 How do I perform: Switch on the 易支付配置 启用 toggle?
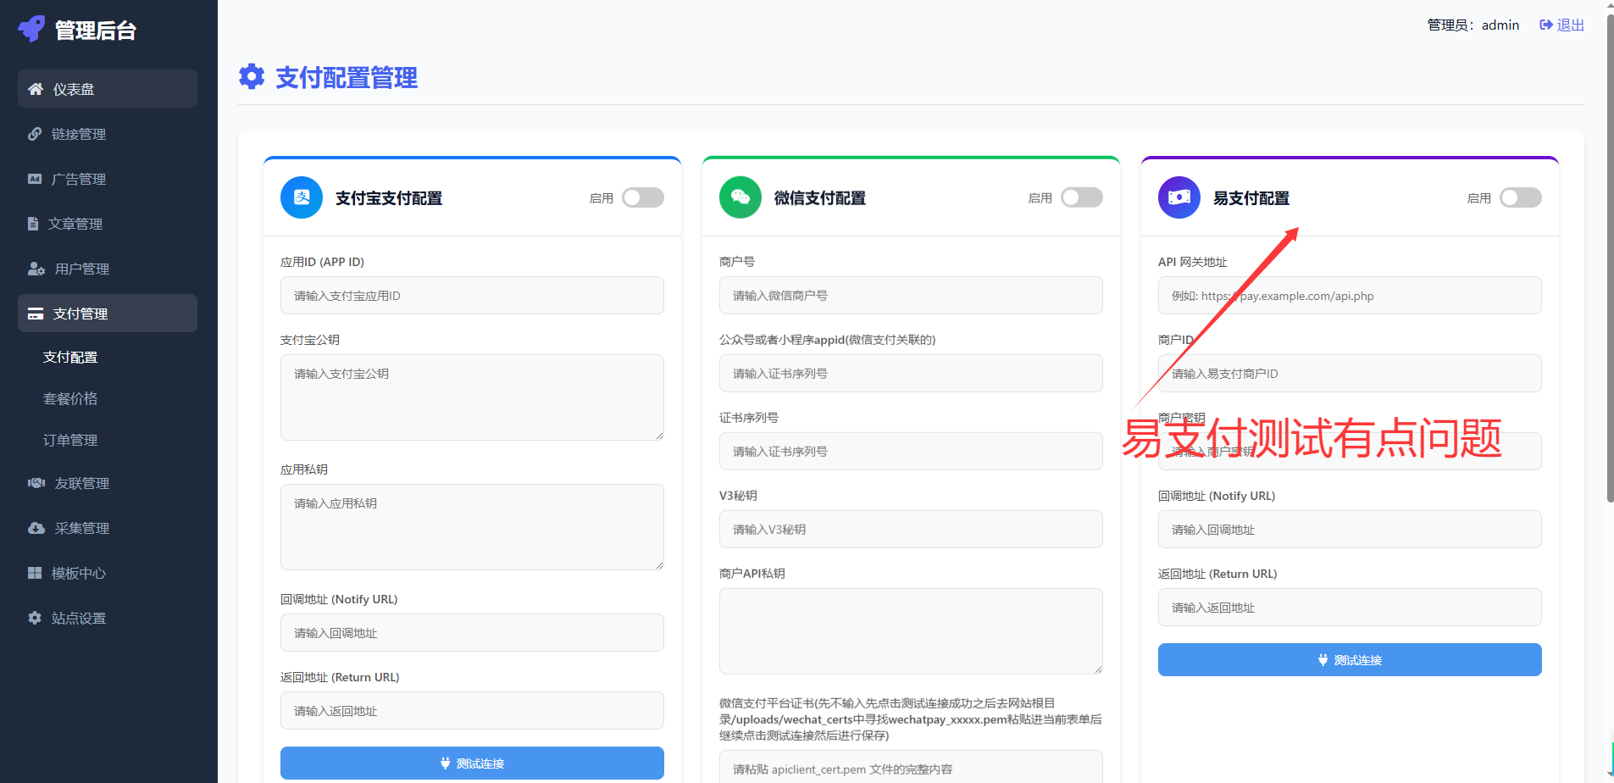(x=1521, y=197)
